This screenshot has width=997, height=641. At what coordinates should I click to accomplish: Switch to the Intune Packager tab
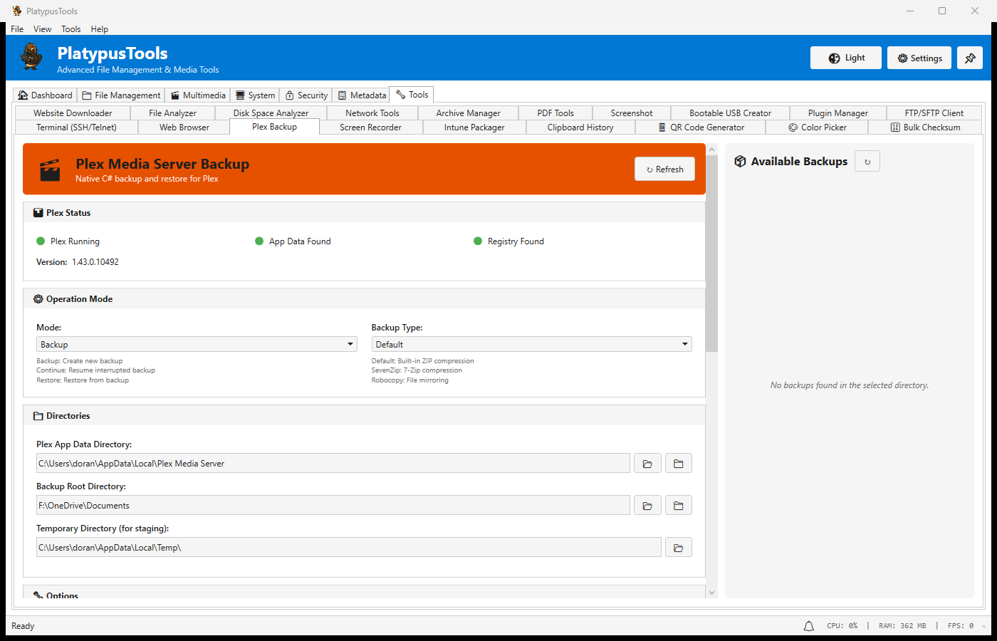(474, 127)
